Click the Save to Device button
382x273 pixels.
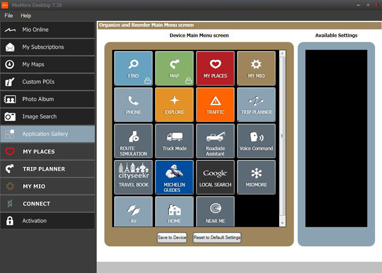pyautogui.click(x=172, y=237)
